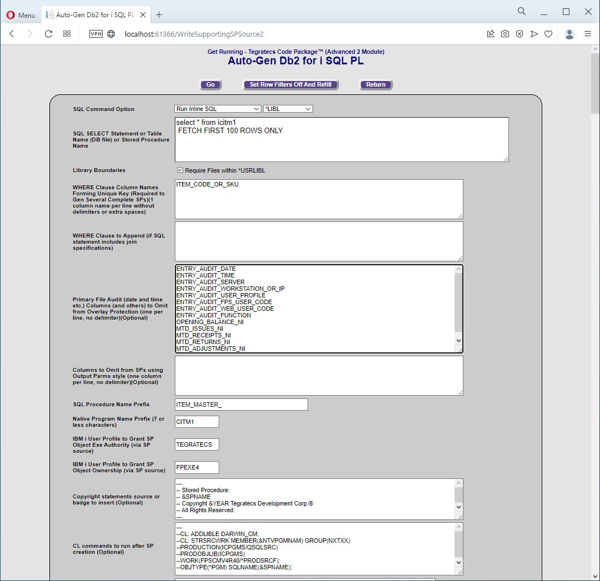Close the Auto-Gen Db2 browser tab

click(x=143, y=15)
